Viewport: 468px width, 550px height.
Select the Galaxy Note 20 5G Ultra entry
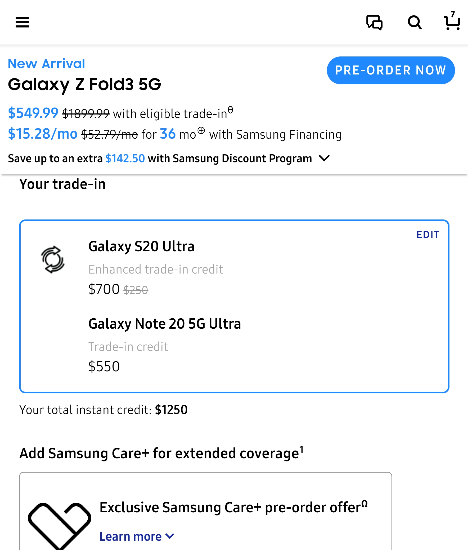(164, 324)
